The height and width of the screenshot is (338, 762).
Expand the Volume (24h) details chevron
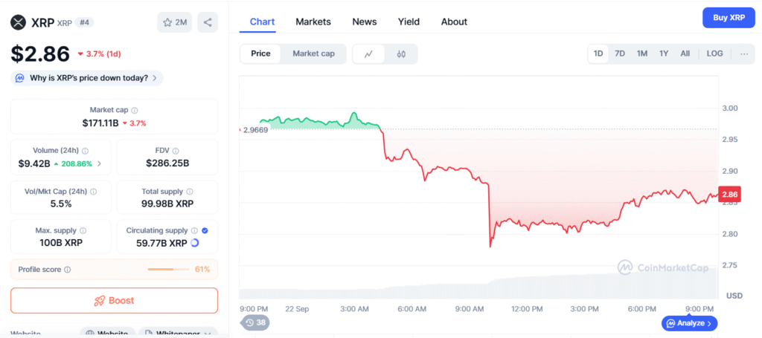[x=100, y=163]
